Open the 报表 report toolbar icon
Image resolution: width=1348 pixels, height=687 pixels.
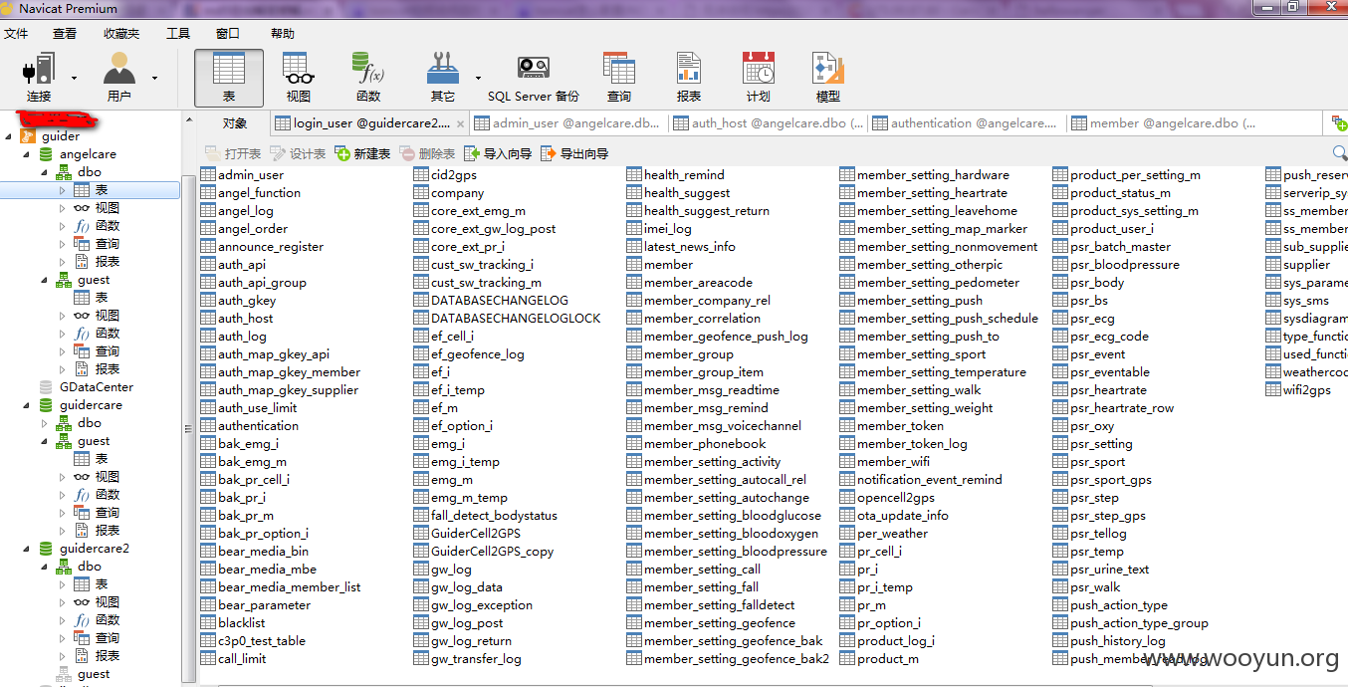coord(688,79)
